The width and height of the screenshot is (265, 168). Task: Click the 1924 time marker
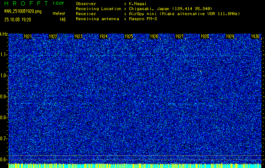point(104,37)
